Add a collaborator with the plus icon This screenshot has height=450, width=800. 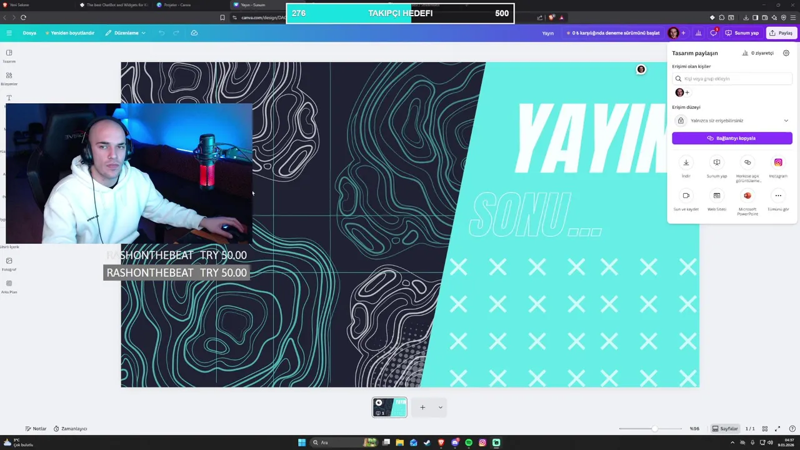[x=683, y=33]
